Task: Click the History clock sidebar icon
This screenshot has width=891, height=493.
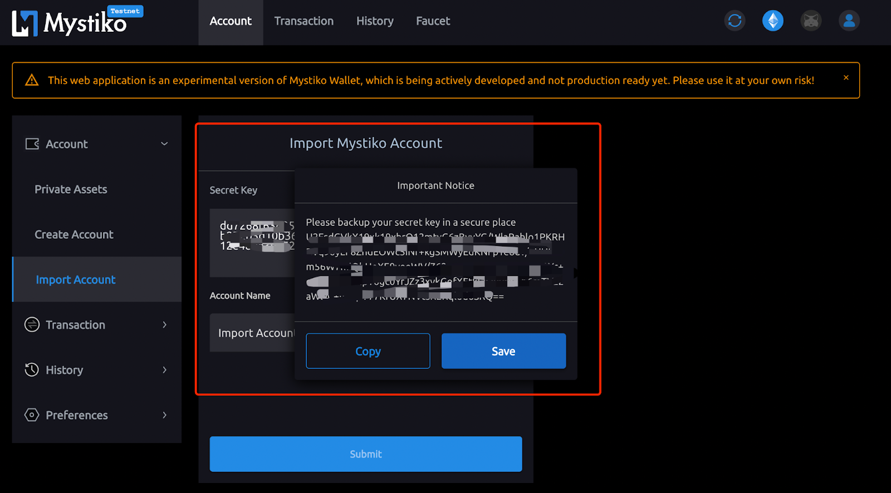Action: tap(32, 369)
